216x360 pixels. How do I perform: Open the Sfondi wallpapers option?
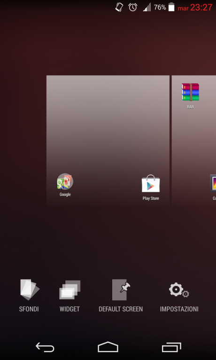[x=29, y=296]
